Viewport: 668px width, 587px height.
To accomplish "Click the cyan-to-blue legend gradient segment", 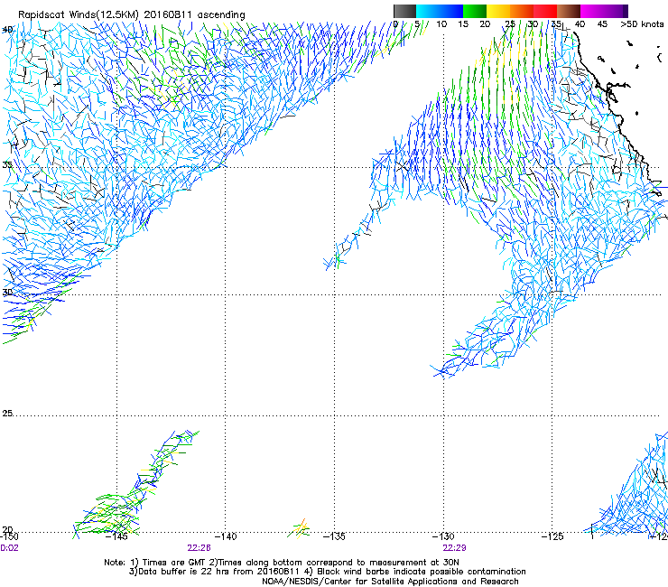I will 440,11.
